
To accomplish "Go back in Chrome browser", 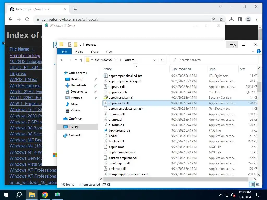I will (x=10, y=19).
